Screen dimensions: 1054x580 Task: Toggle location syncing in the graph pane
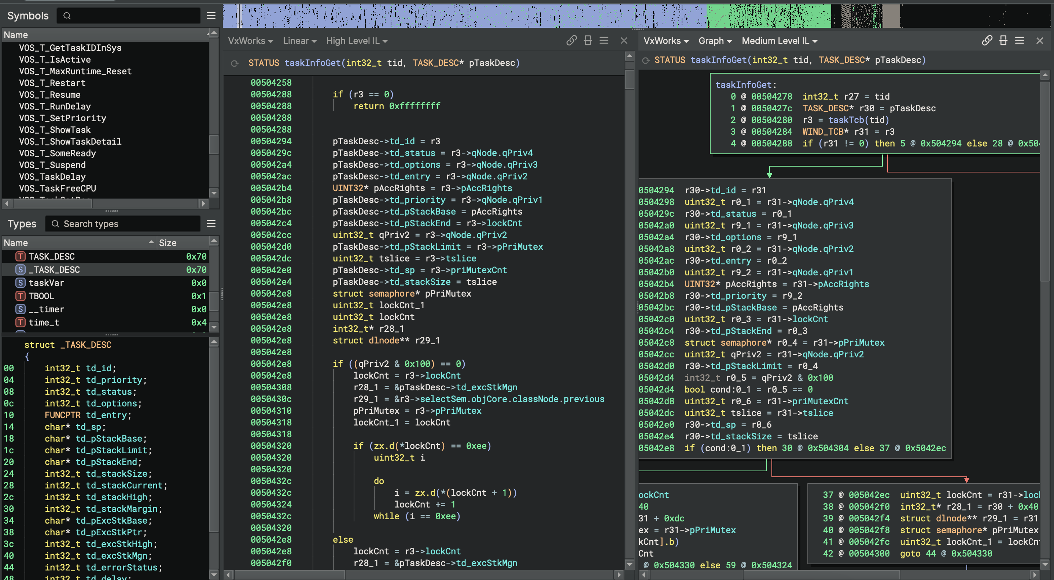987,41
